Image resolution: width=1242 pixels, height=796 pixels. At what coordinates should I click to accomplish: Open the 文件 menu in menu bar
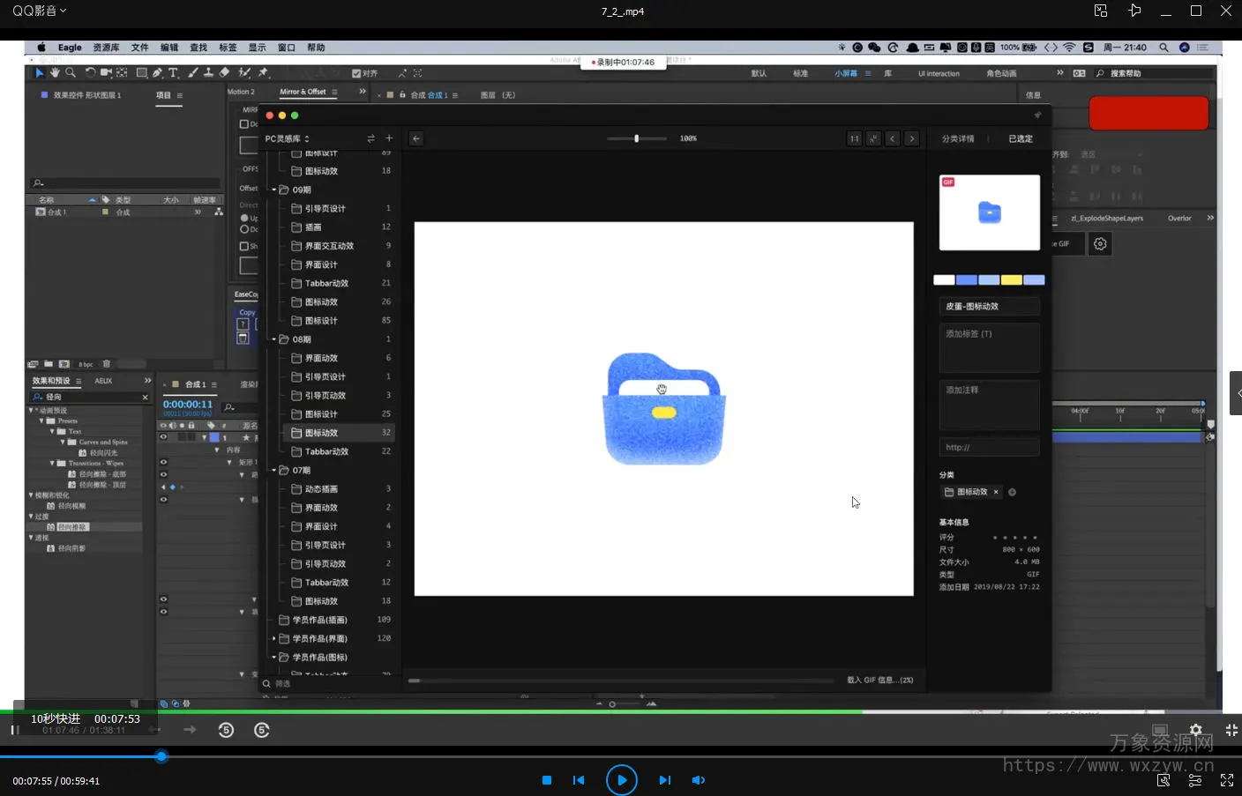click(x=139, y=48)
